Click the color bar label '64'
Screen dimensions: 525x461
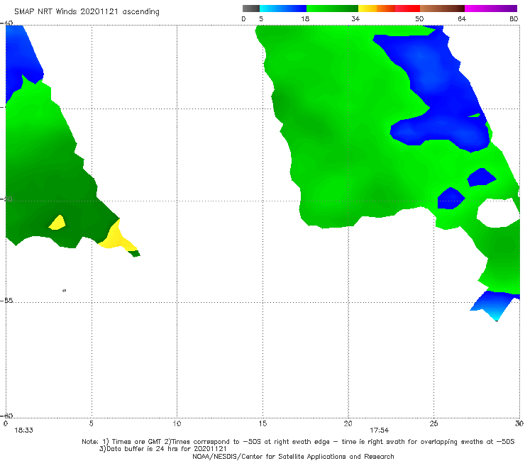tap(462, 19)
